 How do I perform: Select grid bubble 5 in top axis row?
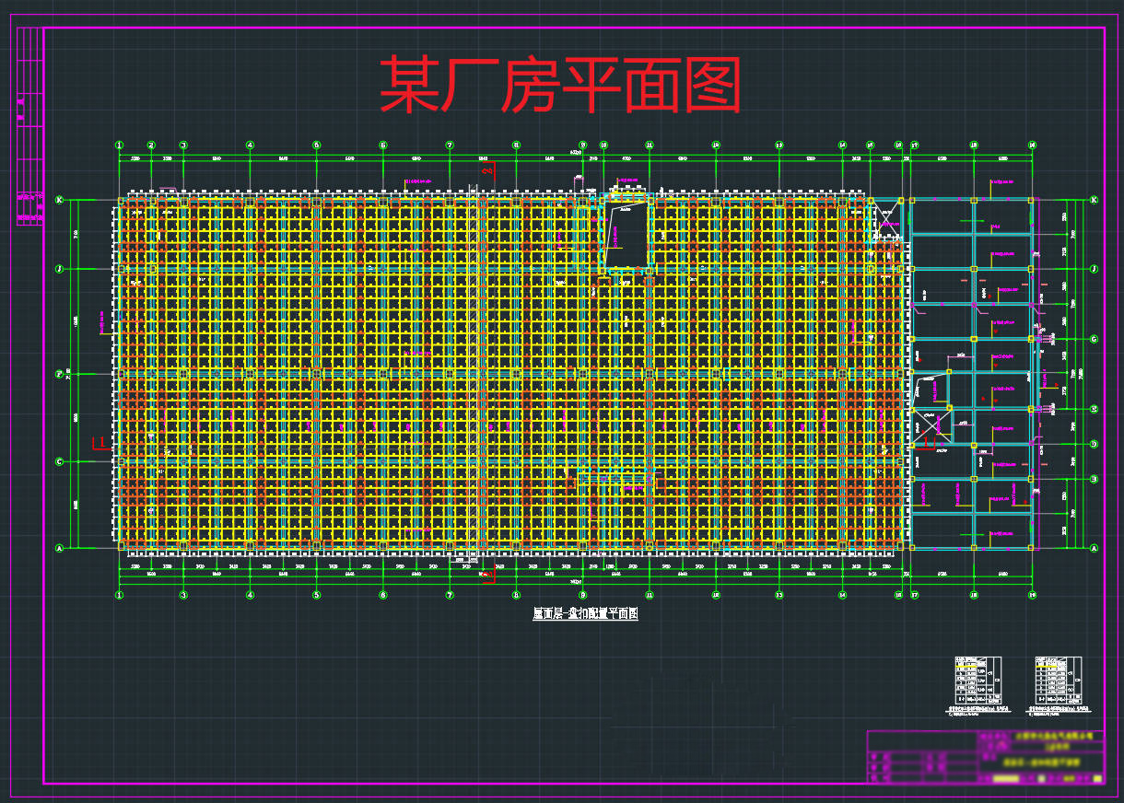click(316, 145)
